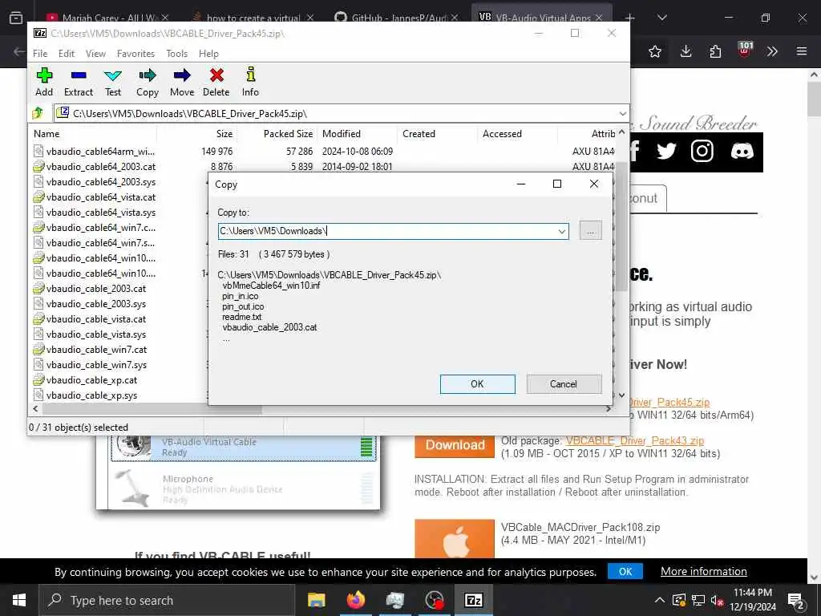This screenshot has width=821, height=616.
Task: Cancel the Copy dialog
Action: pyautogui.click(x=564, y=384)
